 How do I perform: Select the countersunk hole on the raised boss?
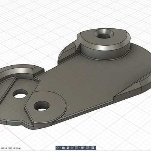[104, 34]
